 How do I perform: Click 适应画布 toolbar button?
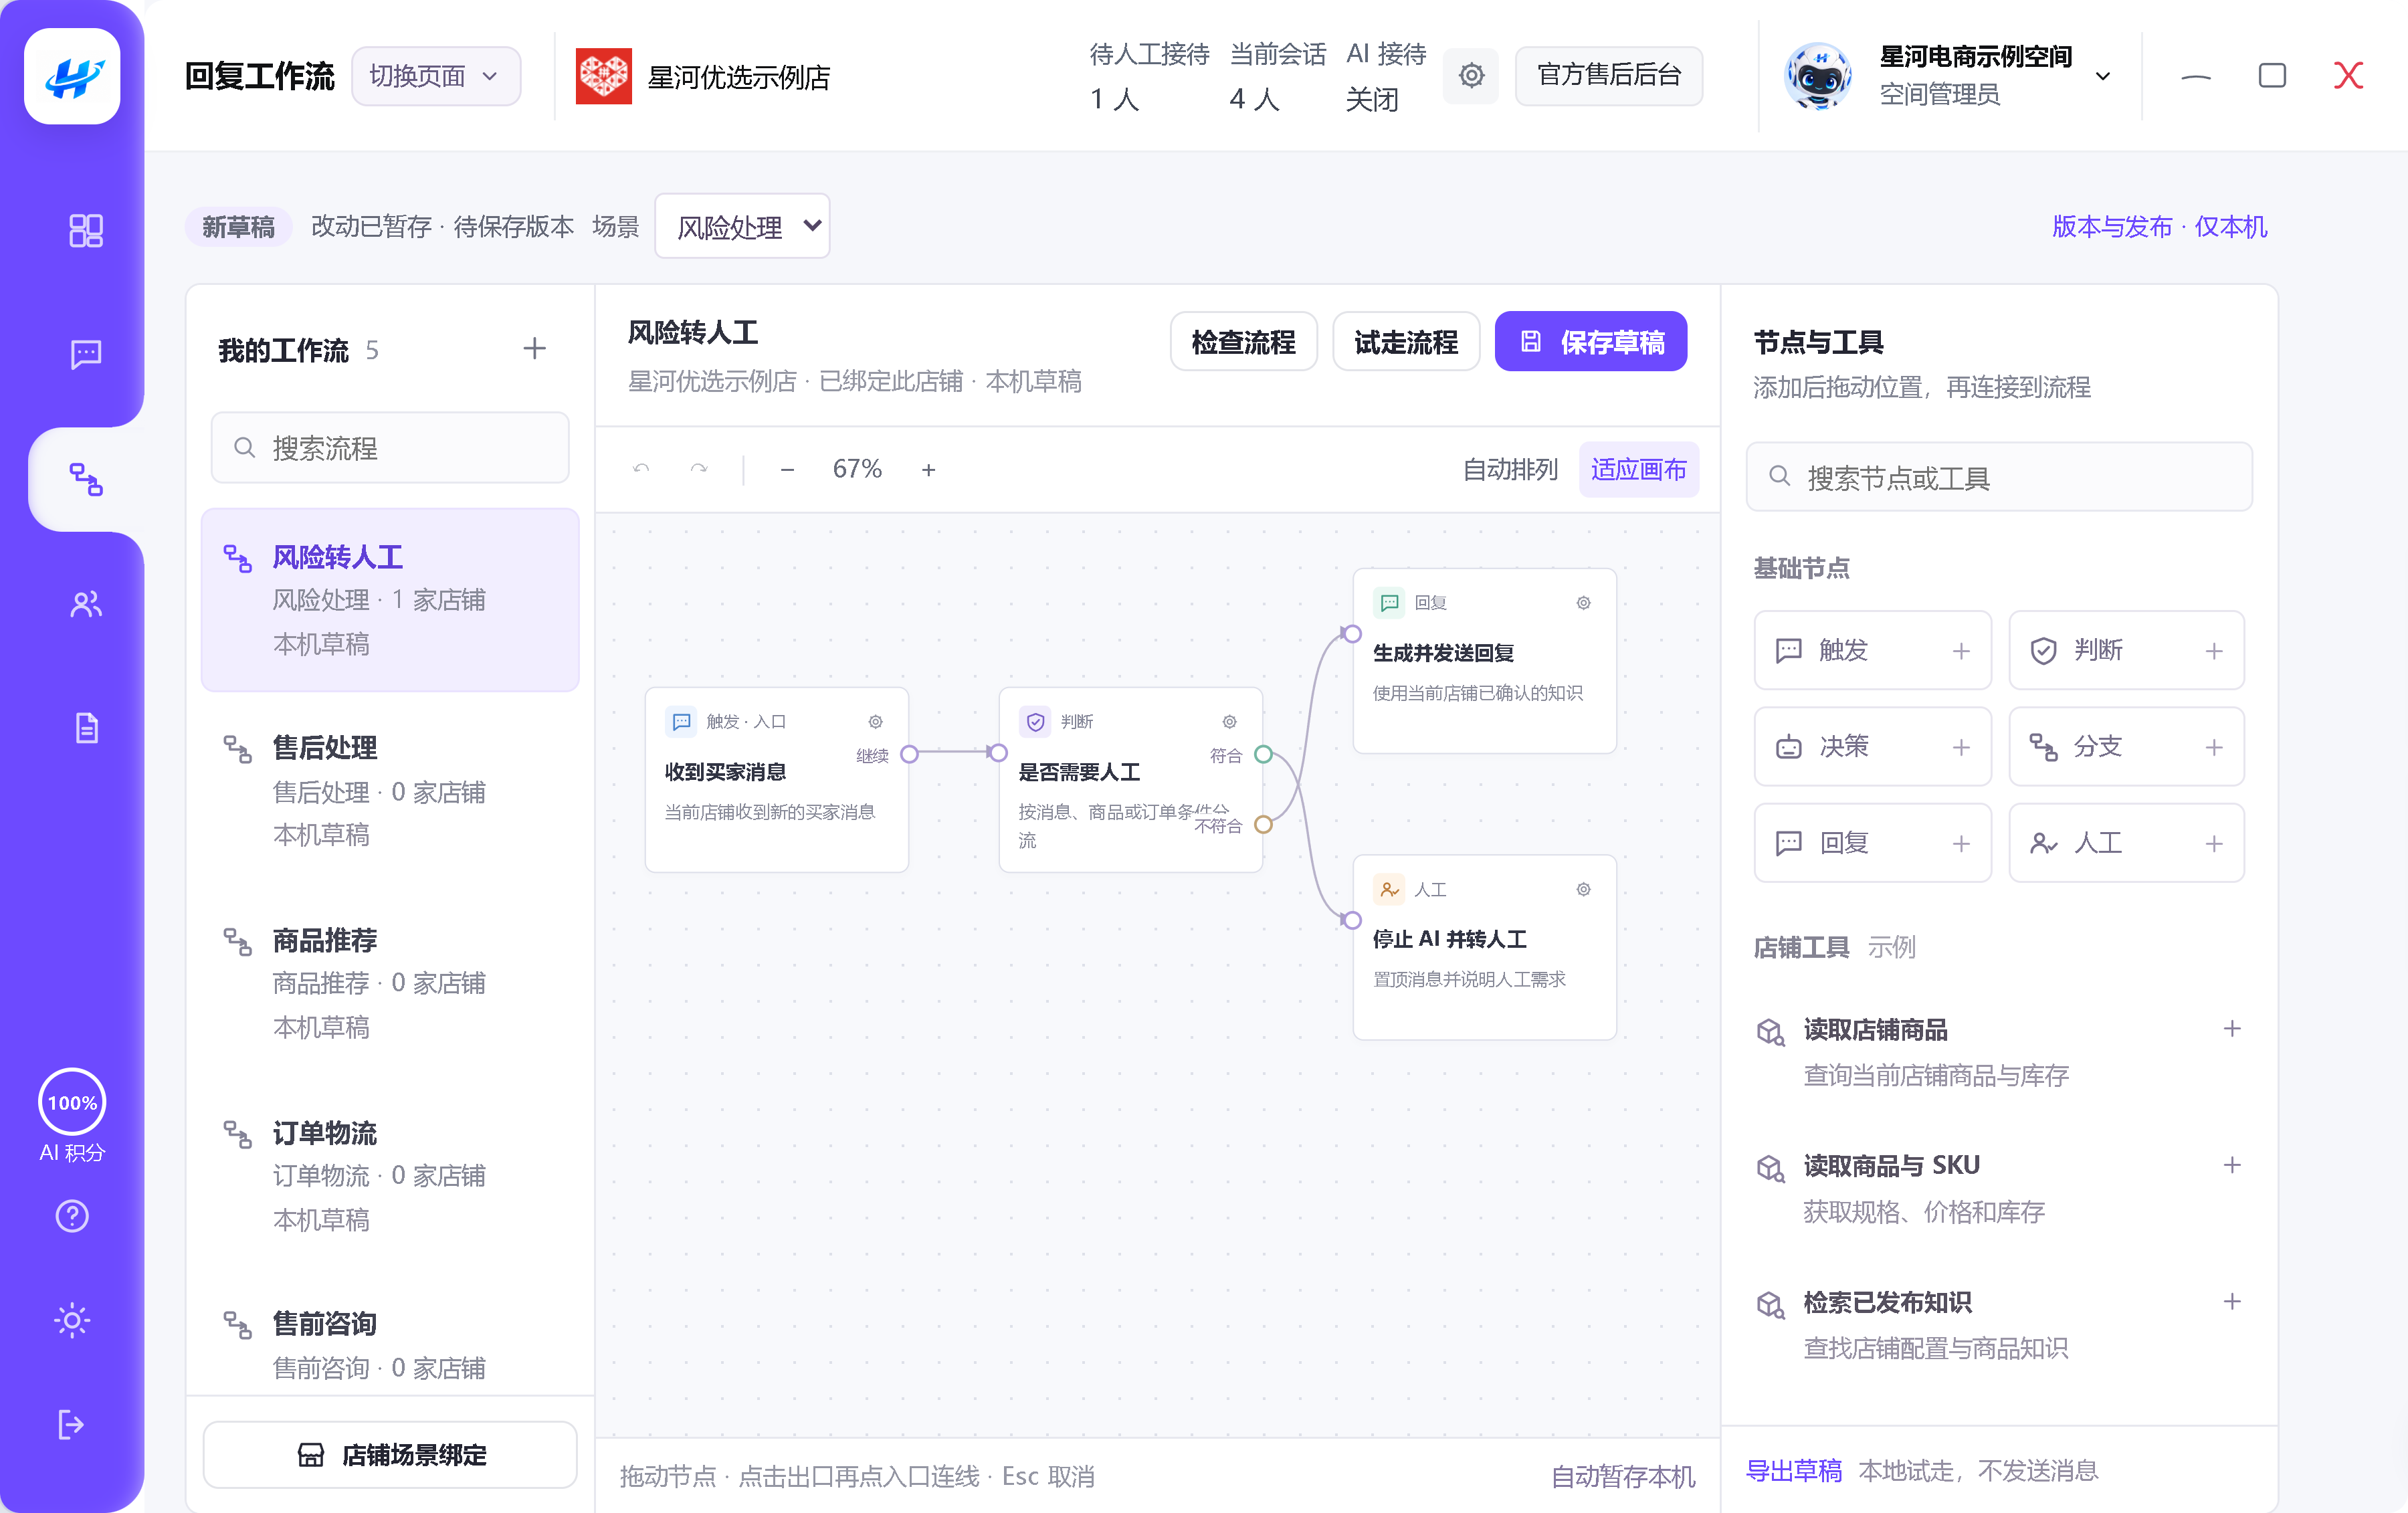(x=1638, y=470)
